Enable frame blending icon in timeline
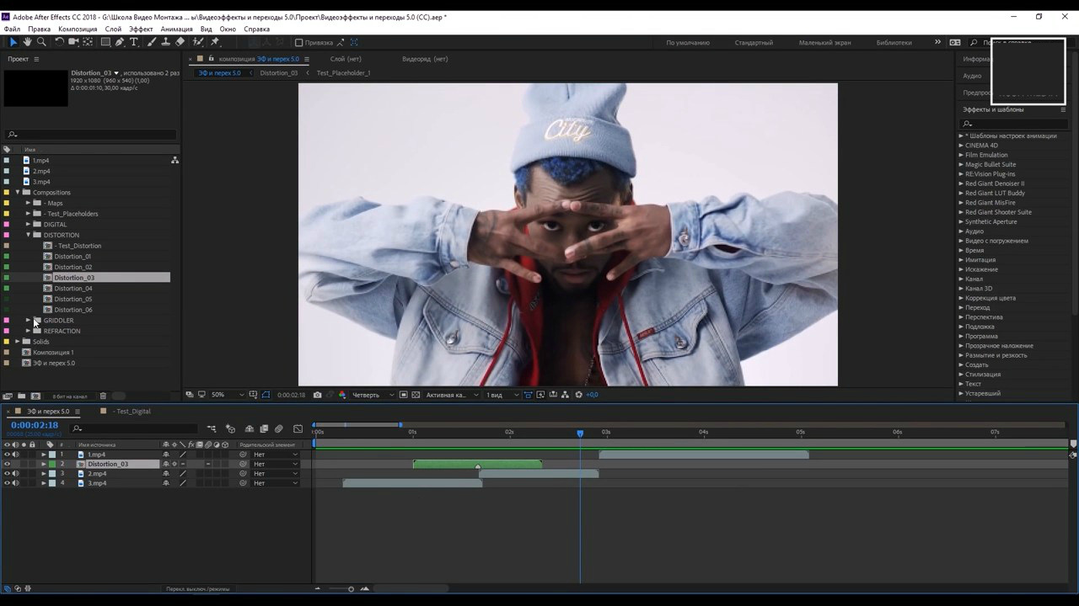Screen dimensions: 1079x606 click(x=264, y=429)
